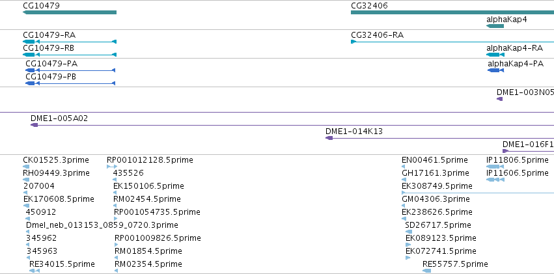Select the CG10479-RB transcript line

click(x=70, y=55)
